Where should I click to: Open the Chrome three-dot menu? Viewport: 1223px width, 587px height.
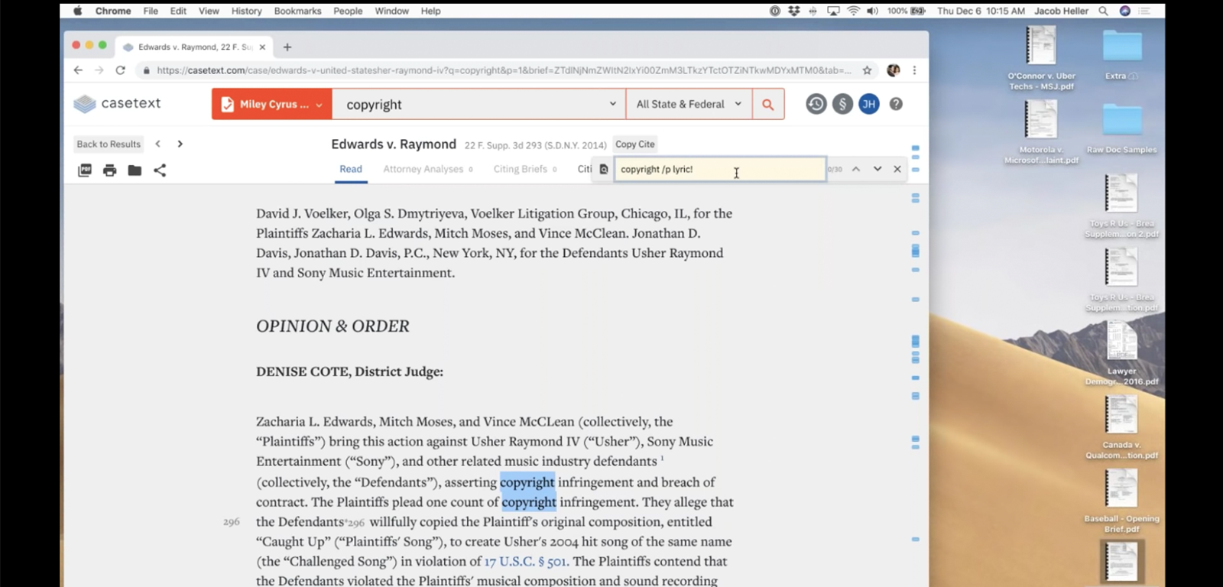click(x=914, y=70)
